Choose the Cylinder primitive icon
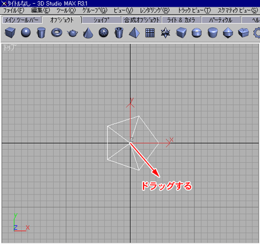Screen dimensions: 260x244 tap(41, 33)
